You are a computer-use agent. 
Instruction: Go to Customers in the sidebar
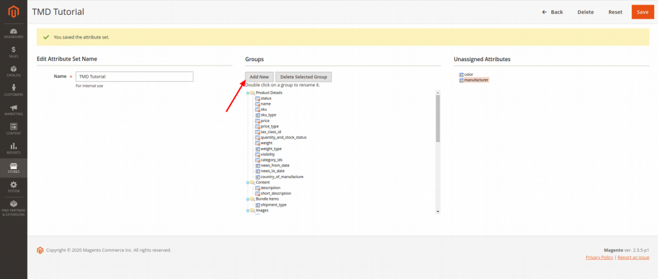click(x=13, y=90)
